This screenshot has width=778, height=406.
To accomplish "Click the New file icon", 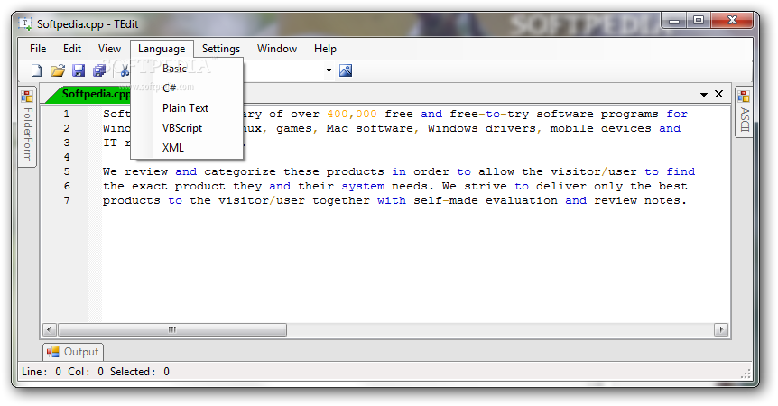I will pyautogui.click(x=36, y=70).
